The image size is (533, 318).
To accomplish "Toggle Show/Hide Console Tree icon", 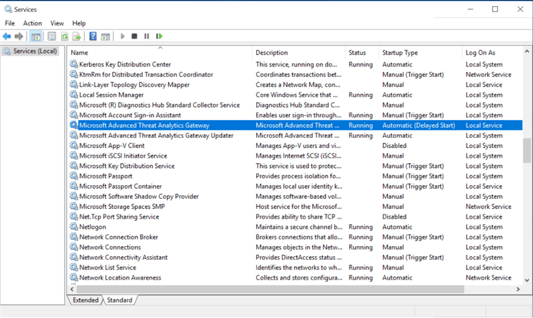I will 36,36.
